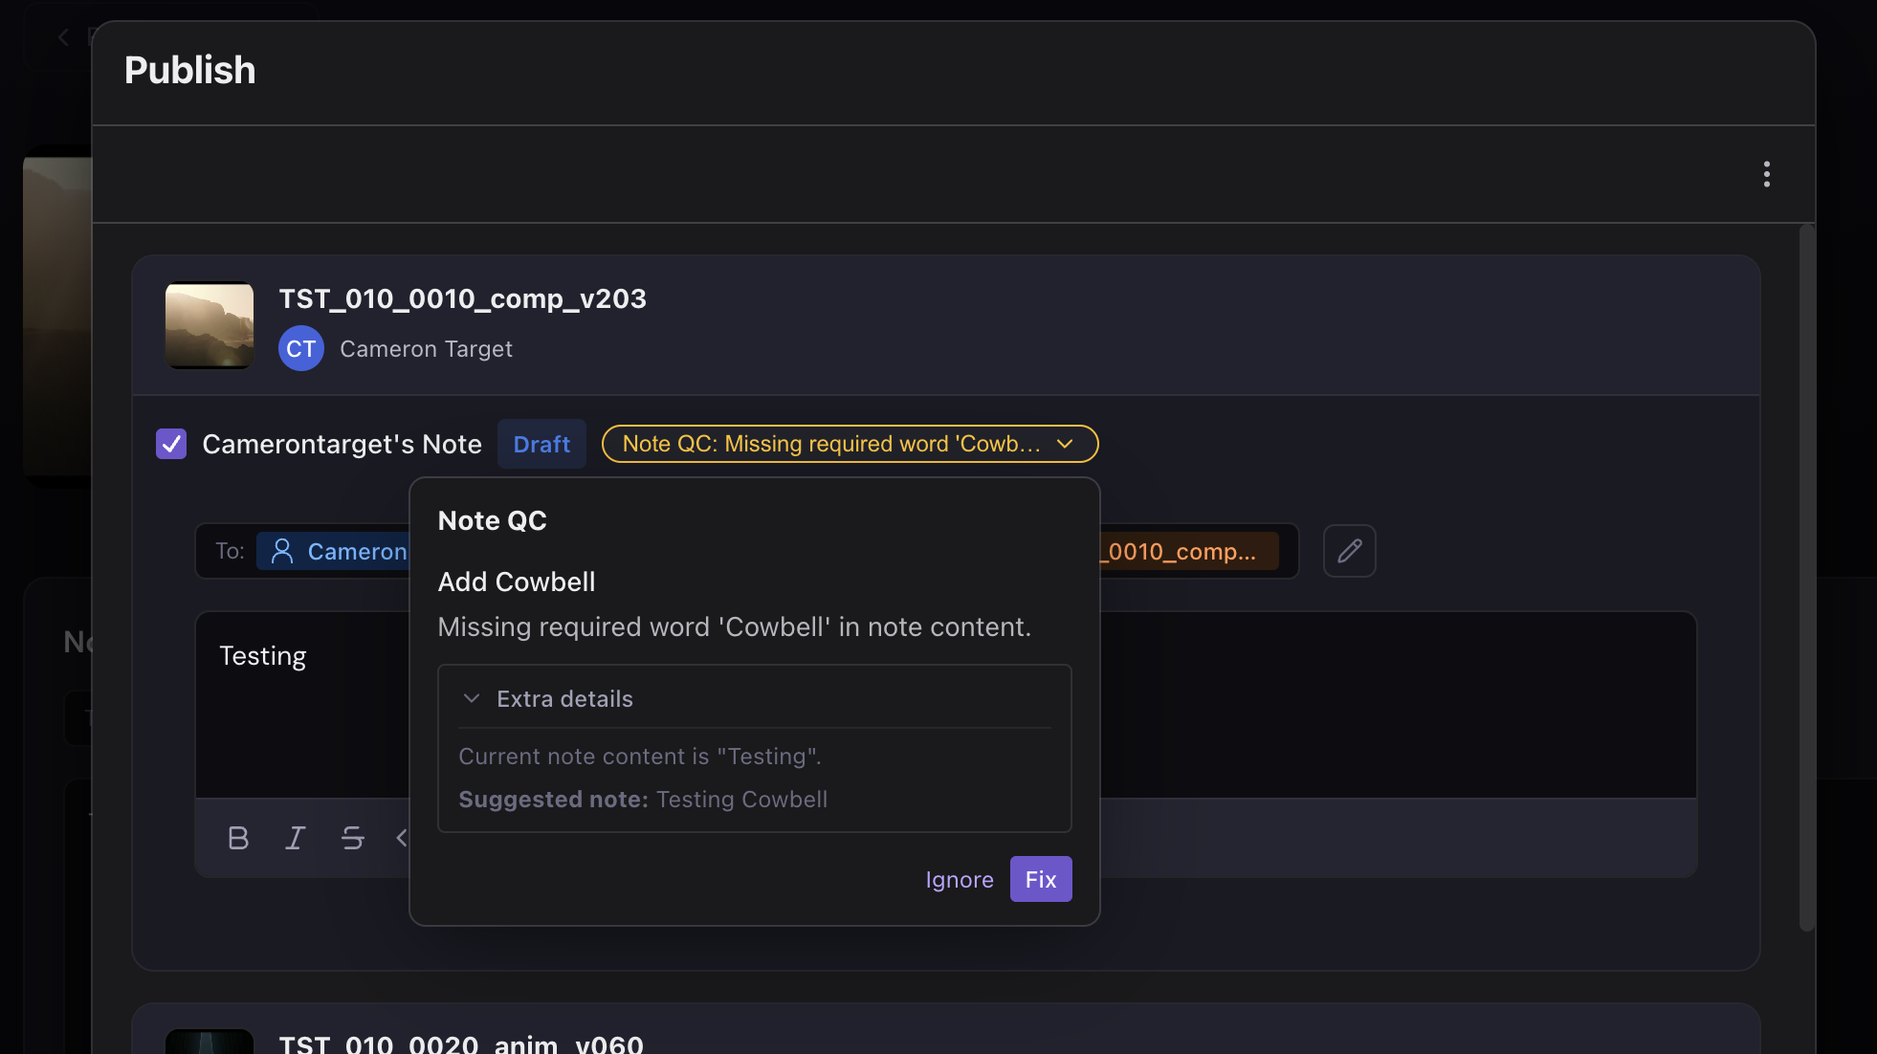1877x1054 pixels.
Task: Apply italic formatting in note editor
Action: [296, 838]
